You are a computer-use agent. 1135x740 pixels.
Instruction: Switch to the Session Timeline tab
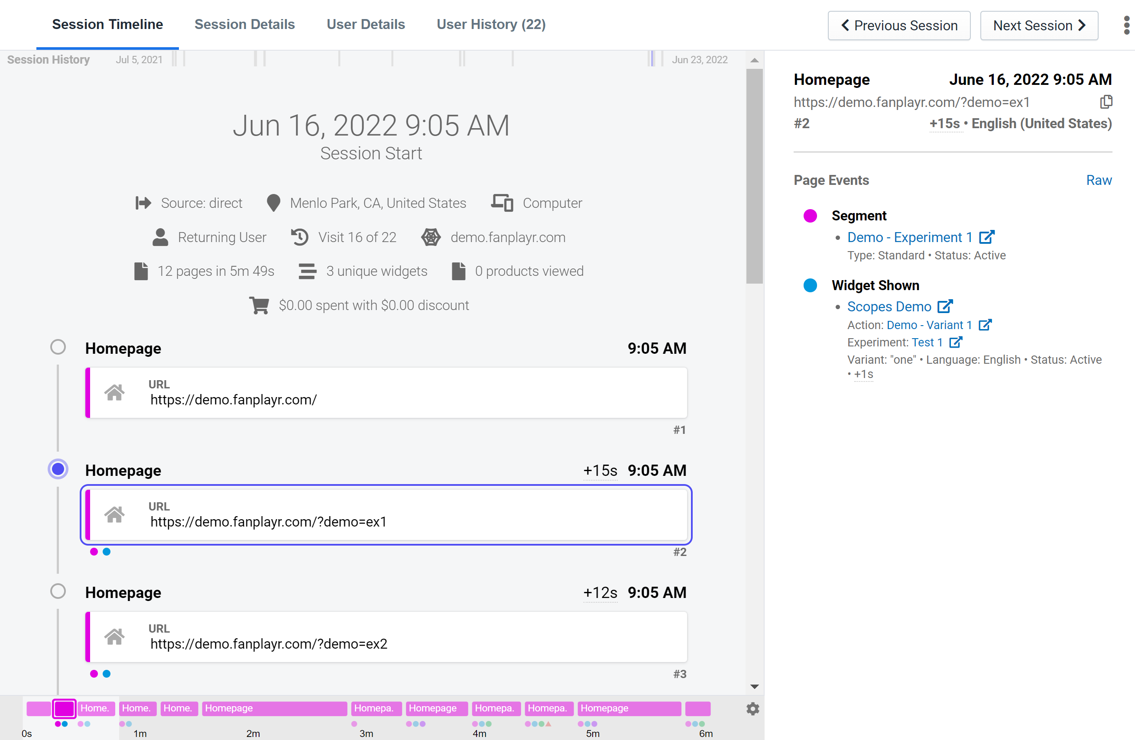[x=107, y=24]
